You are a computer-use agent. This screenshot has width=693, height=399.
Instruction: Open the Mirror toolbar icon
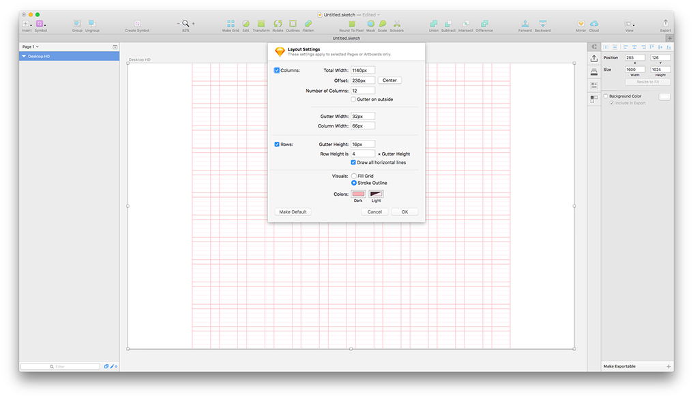pos(580,23)
